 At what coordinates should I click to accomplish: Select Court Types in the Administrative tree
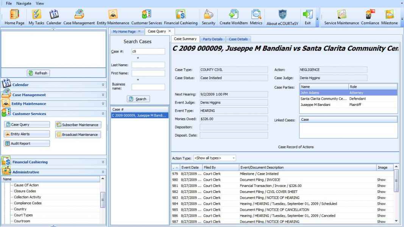coord(23,215)
